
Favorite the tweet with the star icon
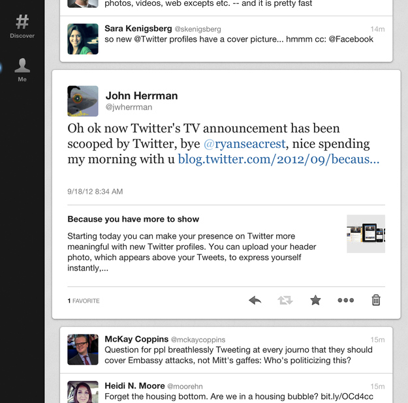[315, 301]
